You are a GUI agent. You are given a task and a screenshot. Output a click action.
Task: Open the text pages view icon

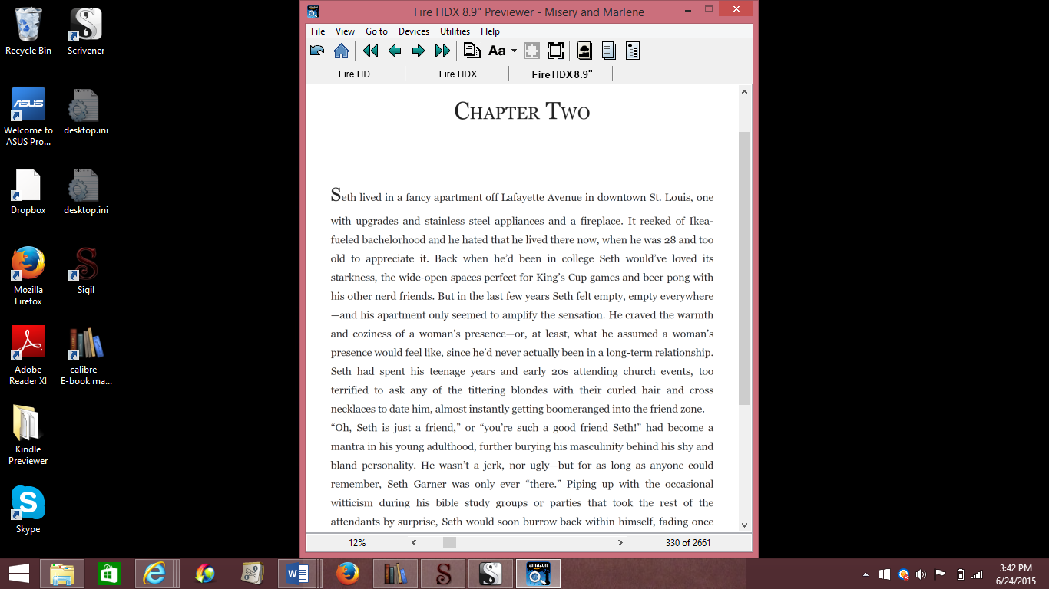608,51
